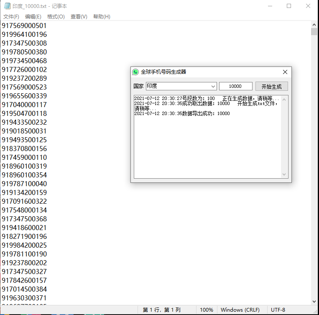The image size is (319, 315).
Task: Click the 国家 label in the generator dialog
Action: pos(138,86)
